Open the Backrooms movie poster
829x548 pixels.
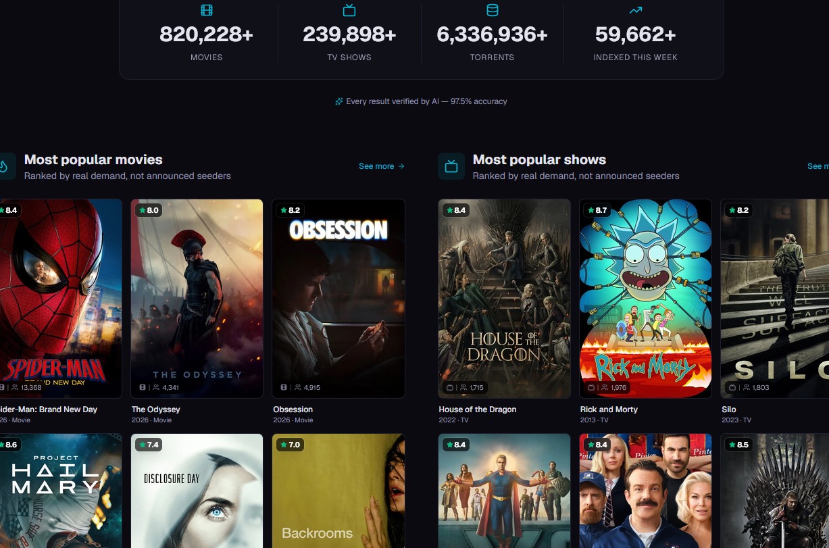[338, 491]
